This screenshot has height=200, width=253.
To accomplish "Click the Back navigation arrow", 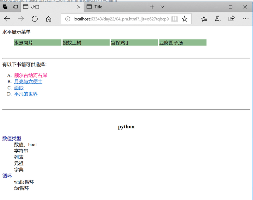I will (x=7, y=19).
